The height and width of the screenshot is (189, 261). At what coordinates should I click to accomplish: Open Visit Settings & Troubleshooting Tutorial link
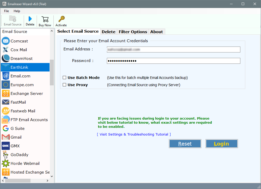[134, 134]
